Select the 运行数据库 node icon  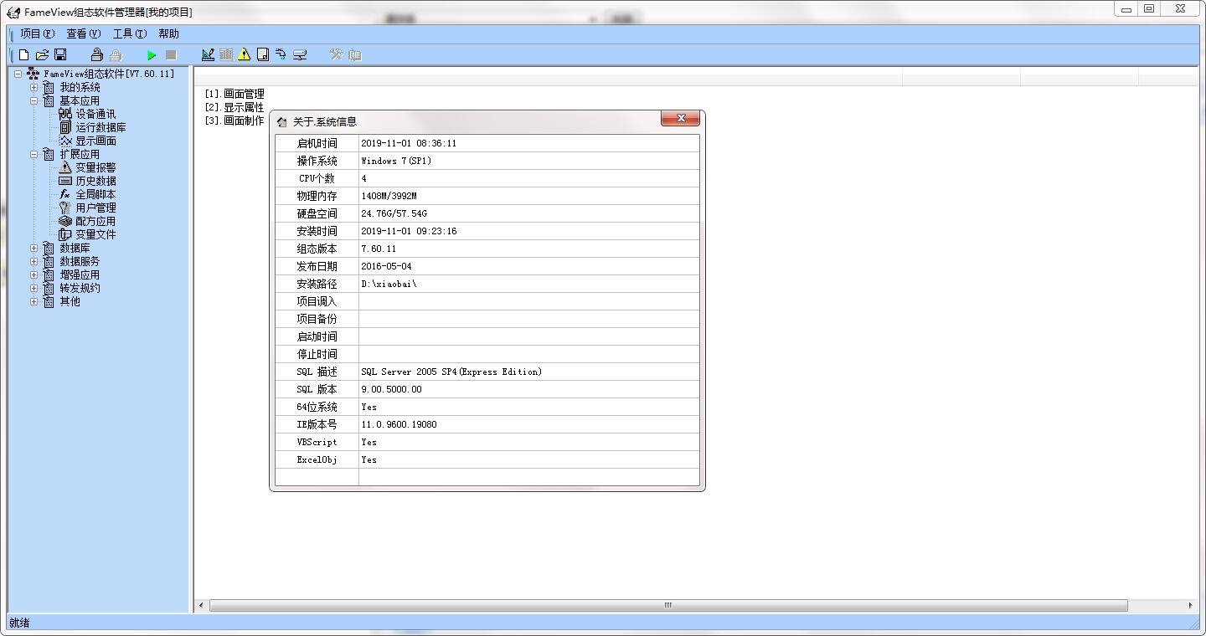[x=65, y=127]
